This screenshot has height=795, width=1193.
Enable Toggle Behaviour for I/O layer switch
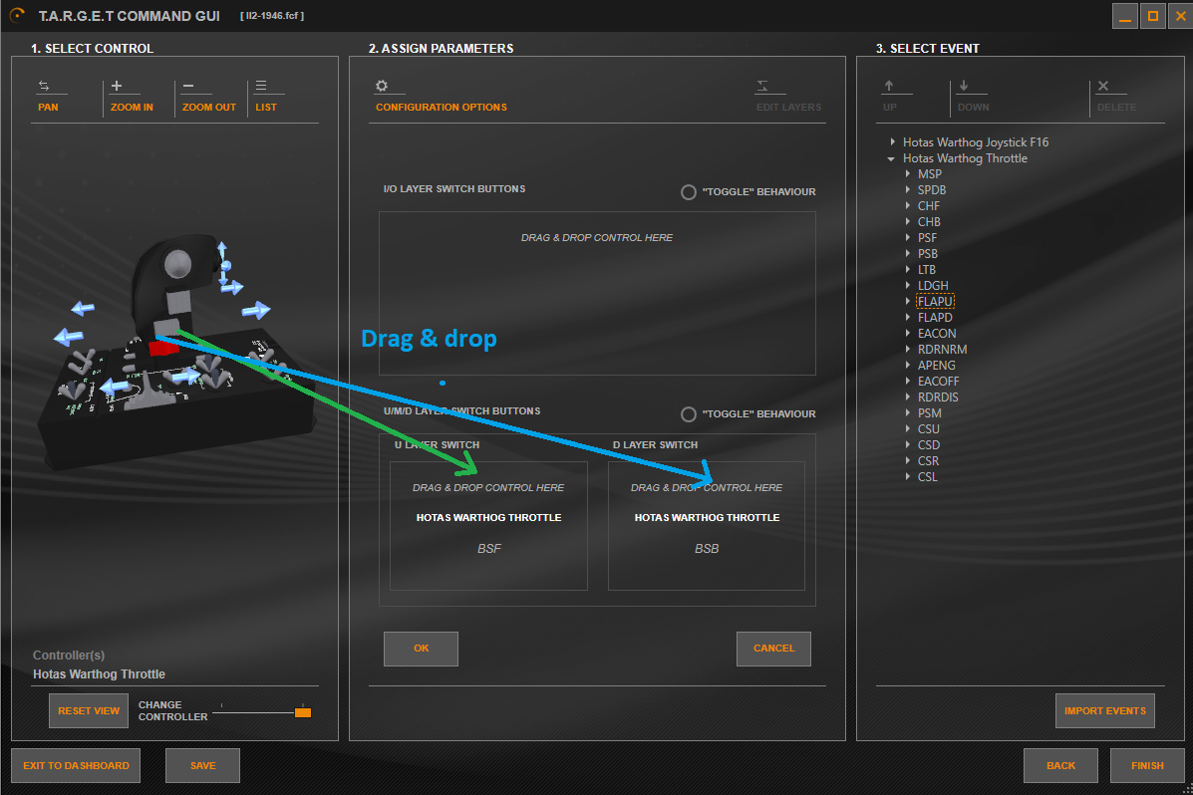point(689,192)
